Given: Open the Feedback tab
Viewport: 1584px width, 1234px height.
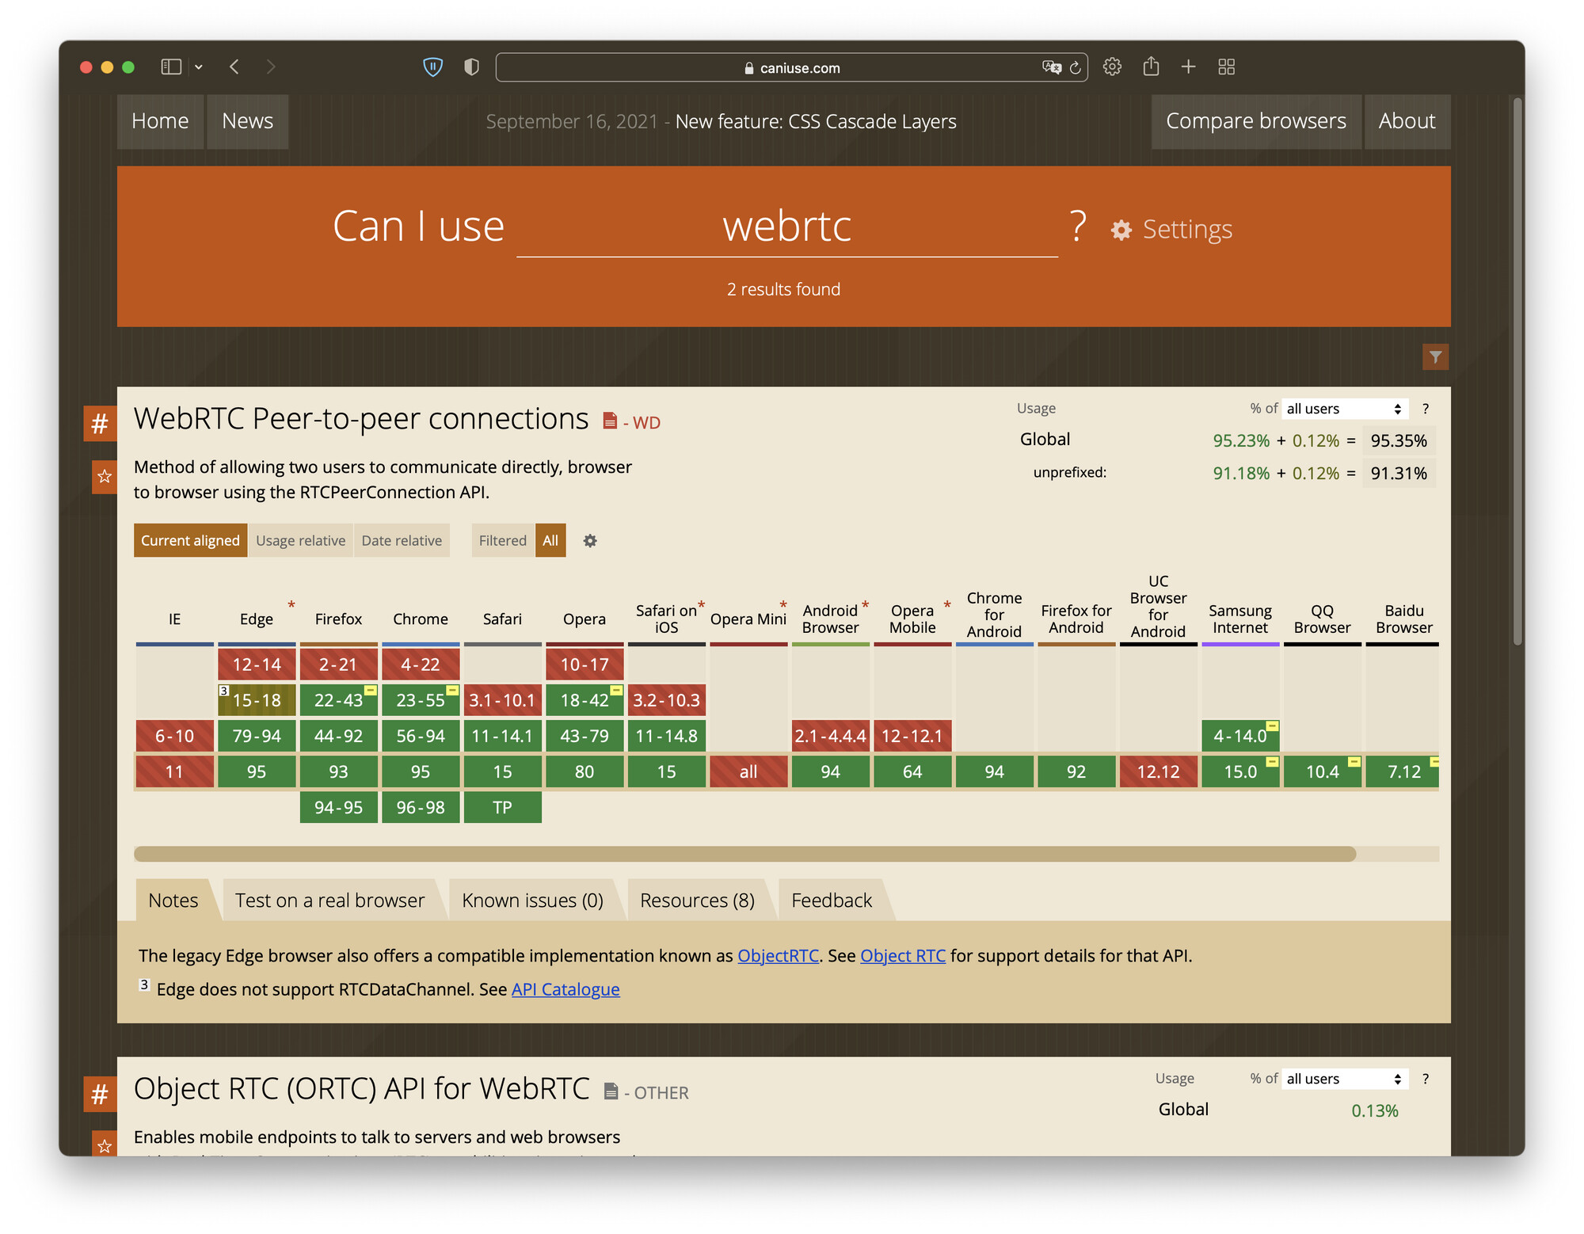Looking at the screenshot, I should tap(832, 901).
